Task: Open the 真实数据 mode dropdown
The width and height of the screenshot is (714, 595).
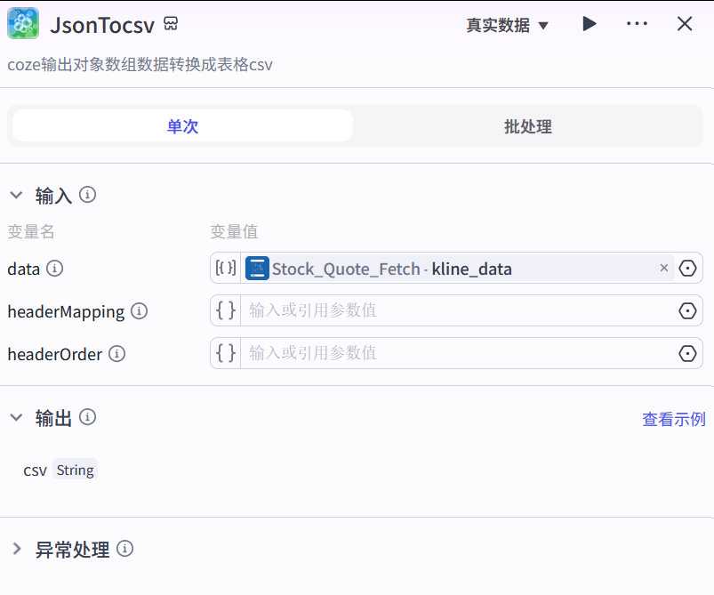Action: coord(507,25)
